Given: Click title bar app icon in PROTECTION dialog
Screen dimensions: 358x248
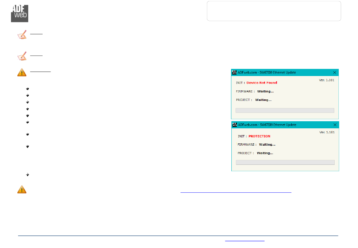Looking at the screenshot, I should [234, 125].
